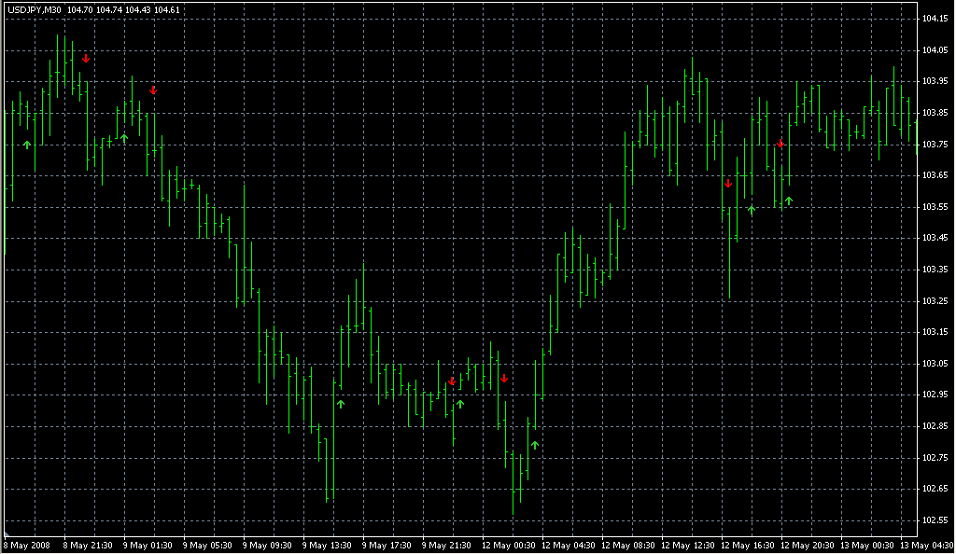Click the 12 May 16:30 time label
The width and height of the screenshot is (956, 554).
(748, 546)
